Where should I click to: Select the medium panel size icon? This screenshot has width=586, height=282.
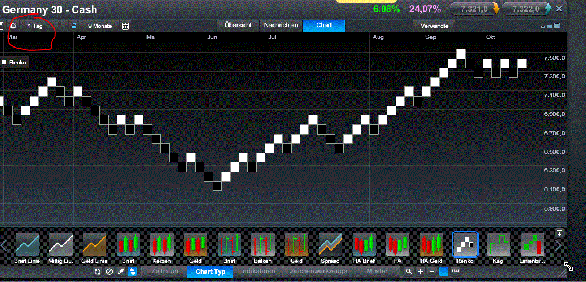click(x=549, y=26)
